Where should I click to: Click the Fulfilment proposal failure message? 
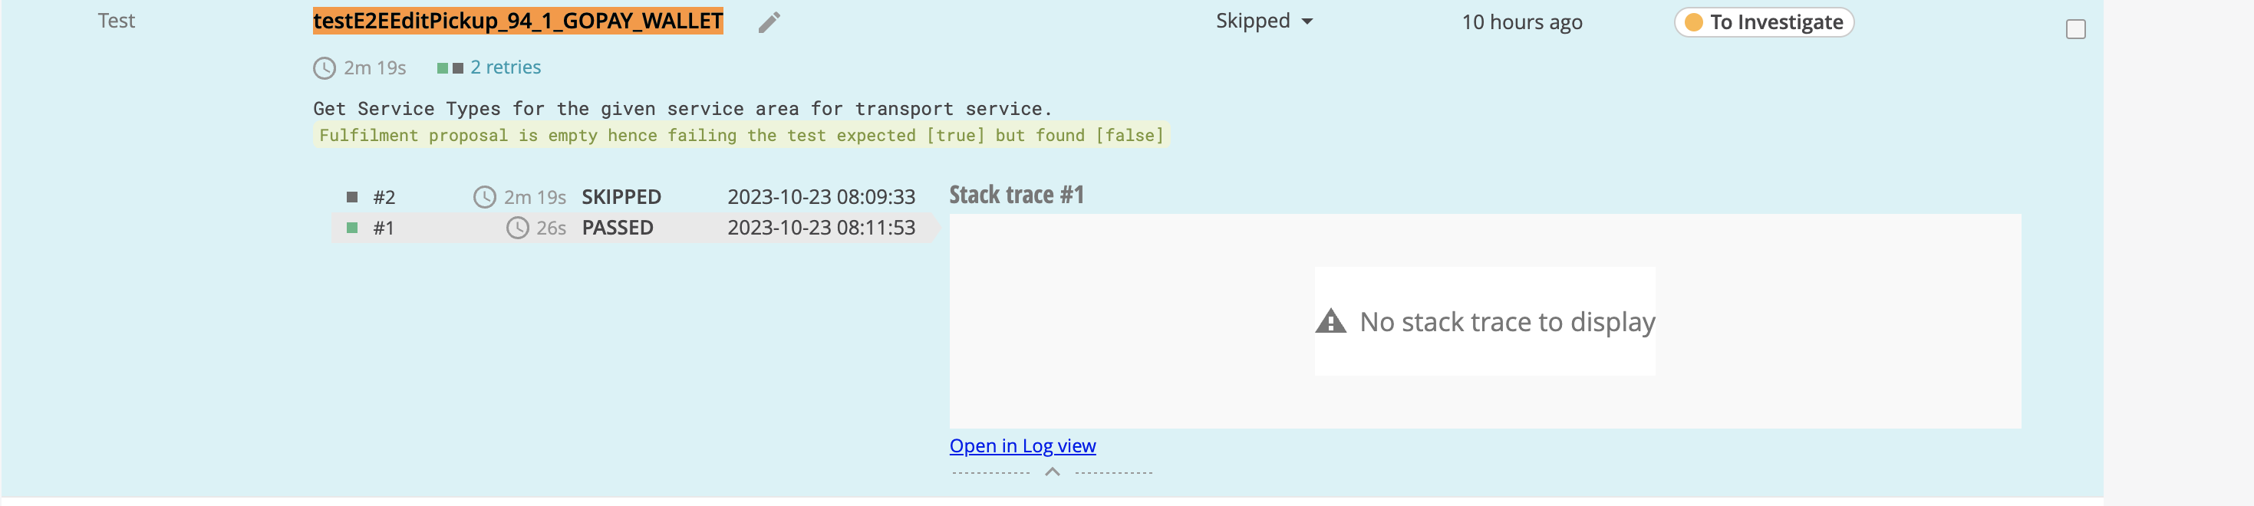click(x=740, y=136)
